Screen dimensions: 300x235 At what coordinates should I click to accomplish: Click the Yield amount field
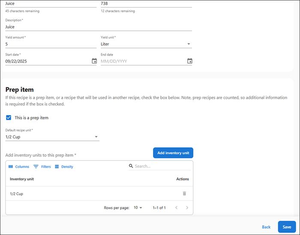[x=51, y=44]
